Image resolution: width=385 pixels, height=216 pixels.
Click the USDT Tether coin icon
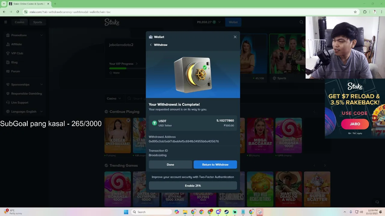click(155, 123)
